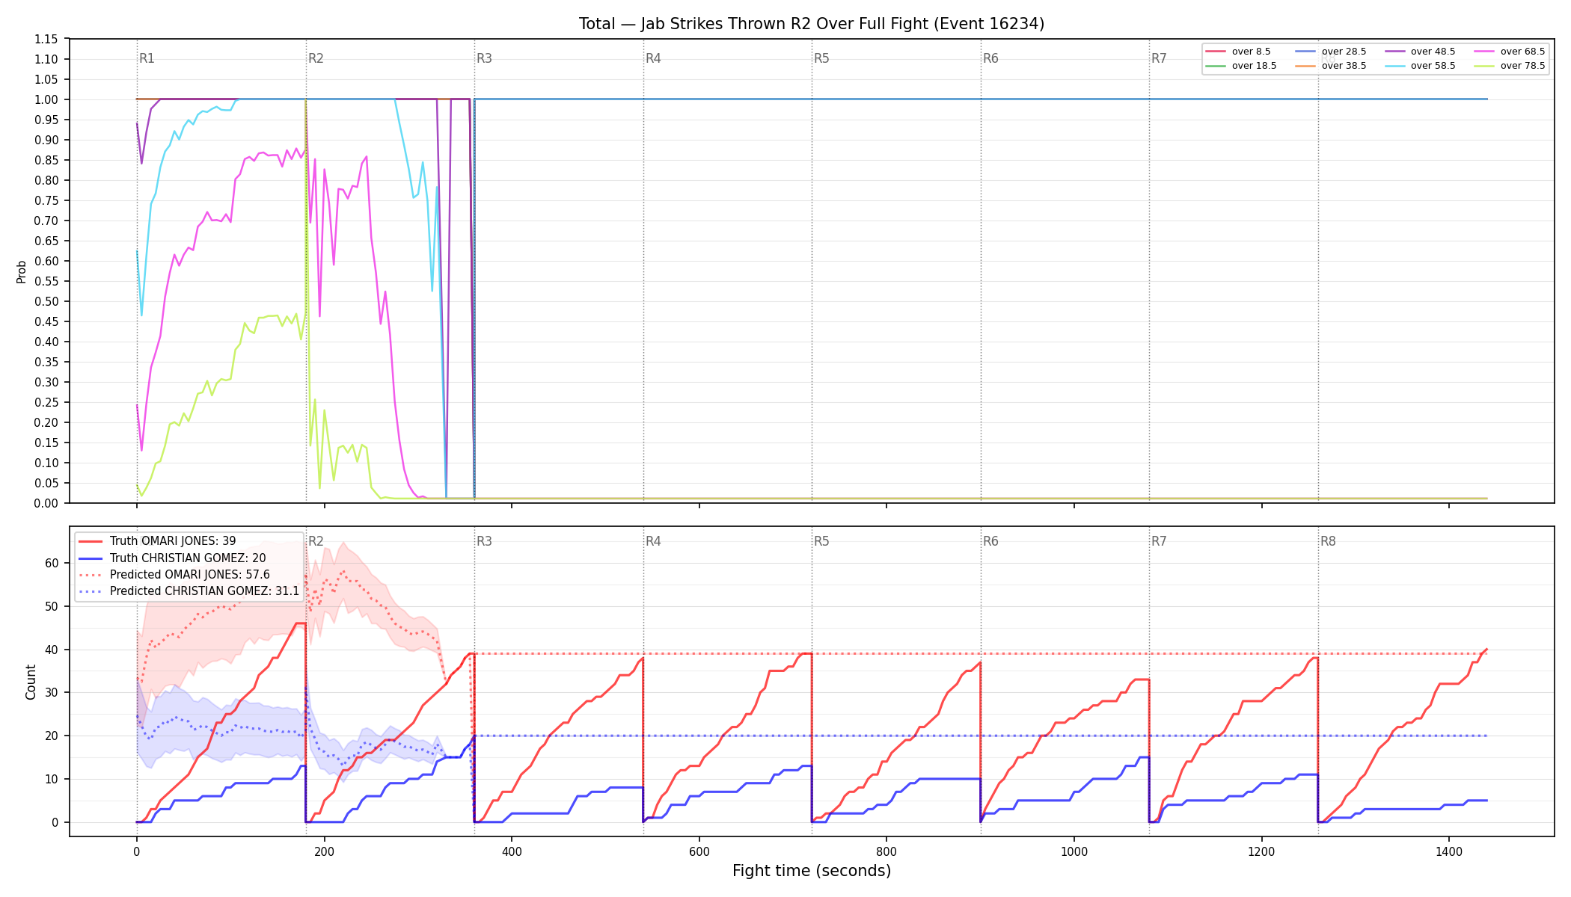The width and height of the screenshot is (1571, 897).
Task: Click the 0.85 tick on the Prob axis
Action: [46, 160]
